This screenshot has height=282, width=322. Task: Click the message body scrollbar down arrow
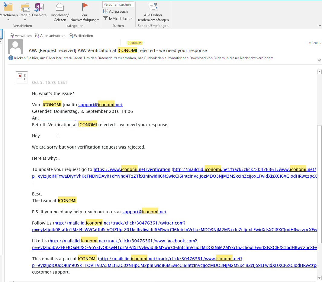pos(319,278)
